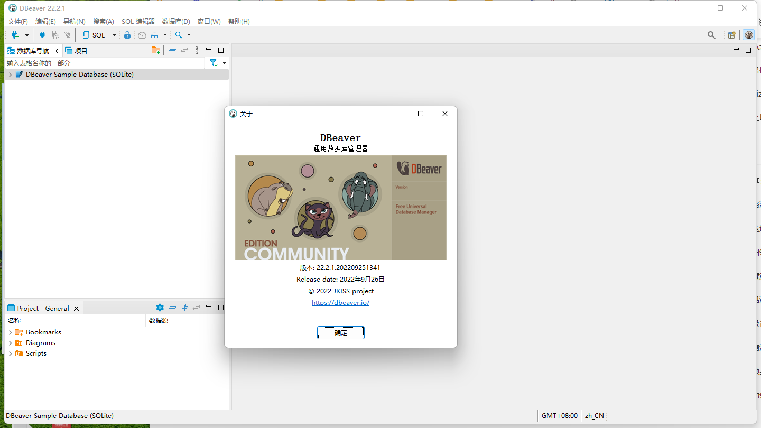Open the Project panel settings gear

click(x=160, y=307)
